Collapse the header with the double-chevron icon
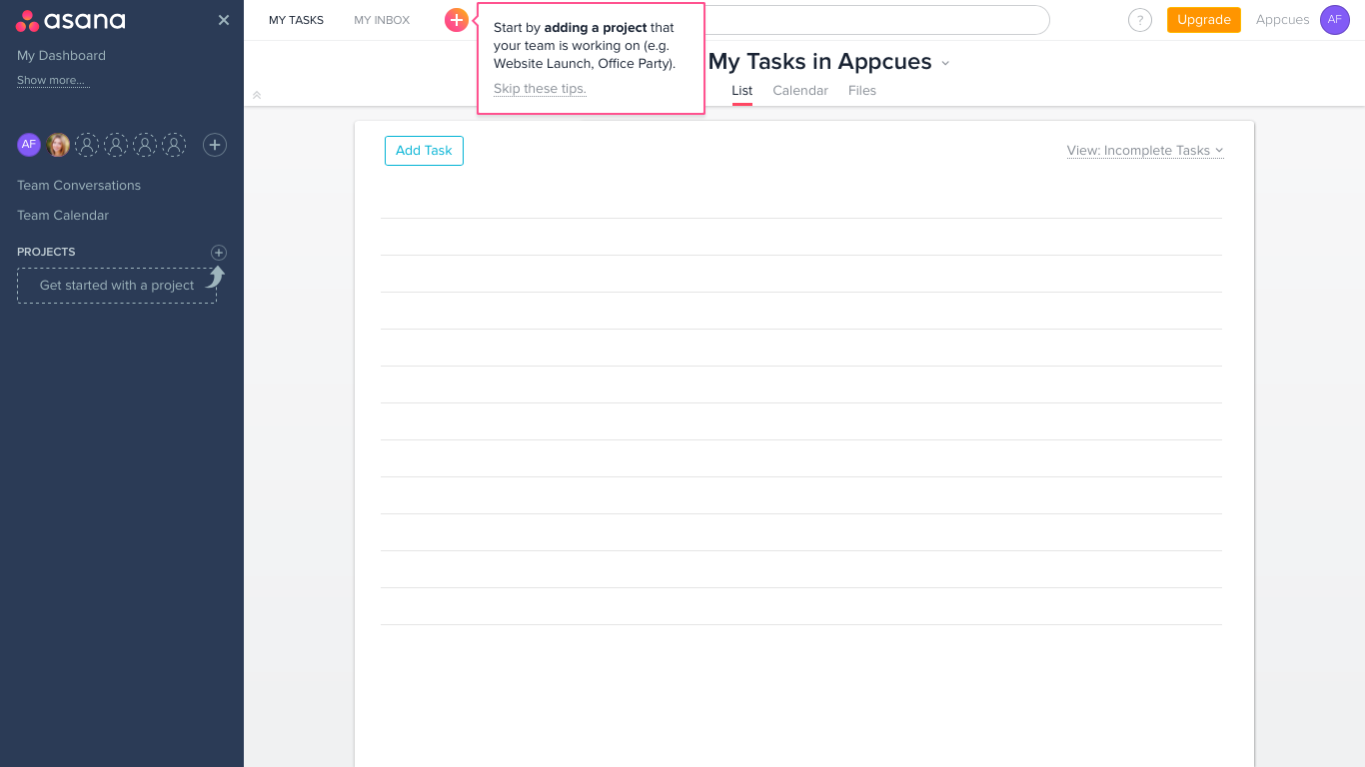 pos(256,95)
